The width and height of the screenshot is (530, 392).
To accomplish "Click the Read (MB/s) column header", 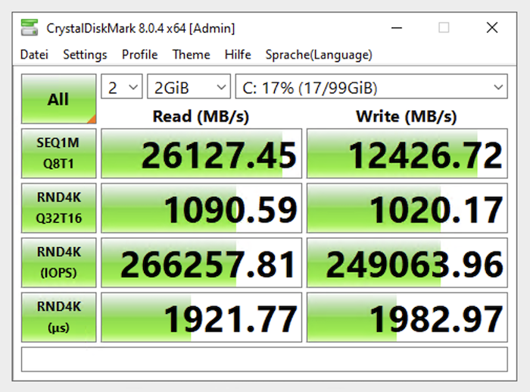I will (x=201, y=117).
